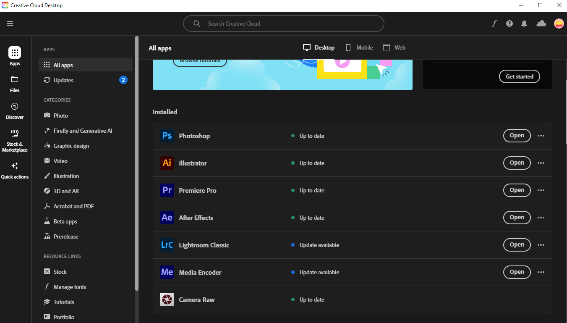
Task: Click the Browse tutorials button
Action: pos(200,62)
